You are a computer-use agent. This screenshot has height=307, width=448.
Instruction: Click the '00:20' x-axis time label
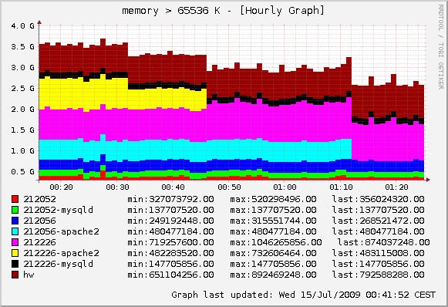coord(61,187)
